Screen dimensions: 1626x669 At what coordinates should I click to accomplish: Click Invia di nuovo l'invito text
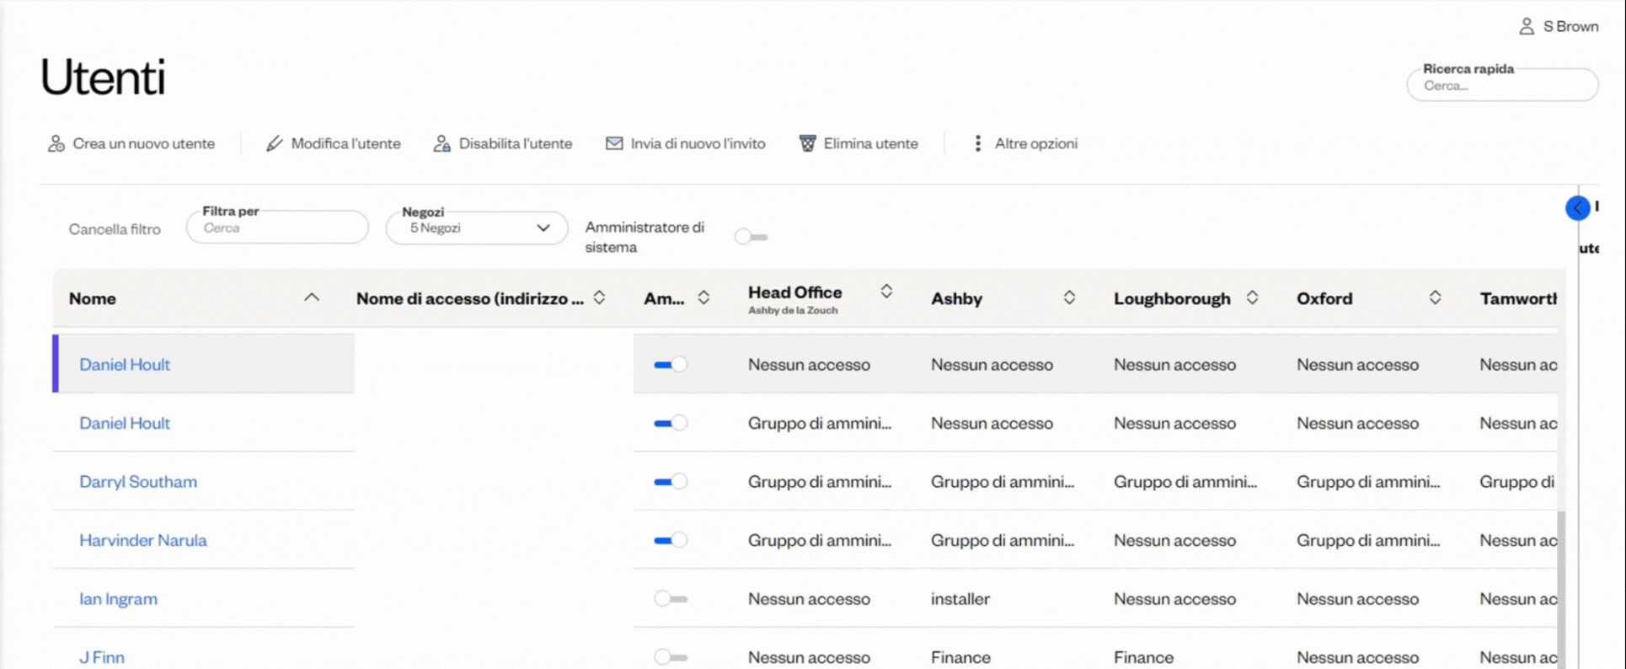click(x=698, y=144)
